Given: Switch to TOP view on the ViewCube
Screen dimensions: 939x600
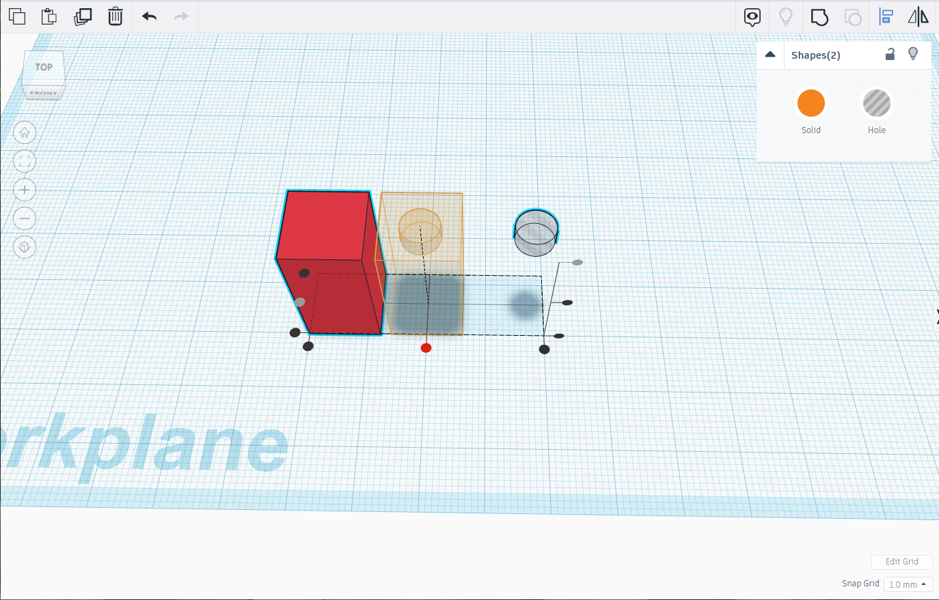Looking at the screenshot, I should click(43, 67).
